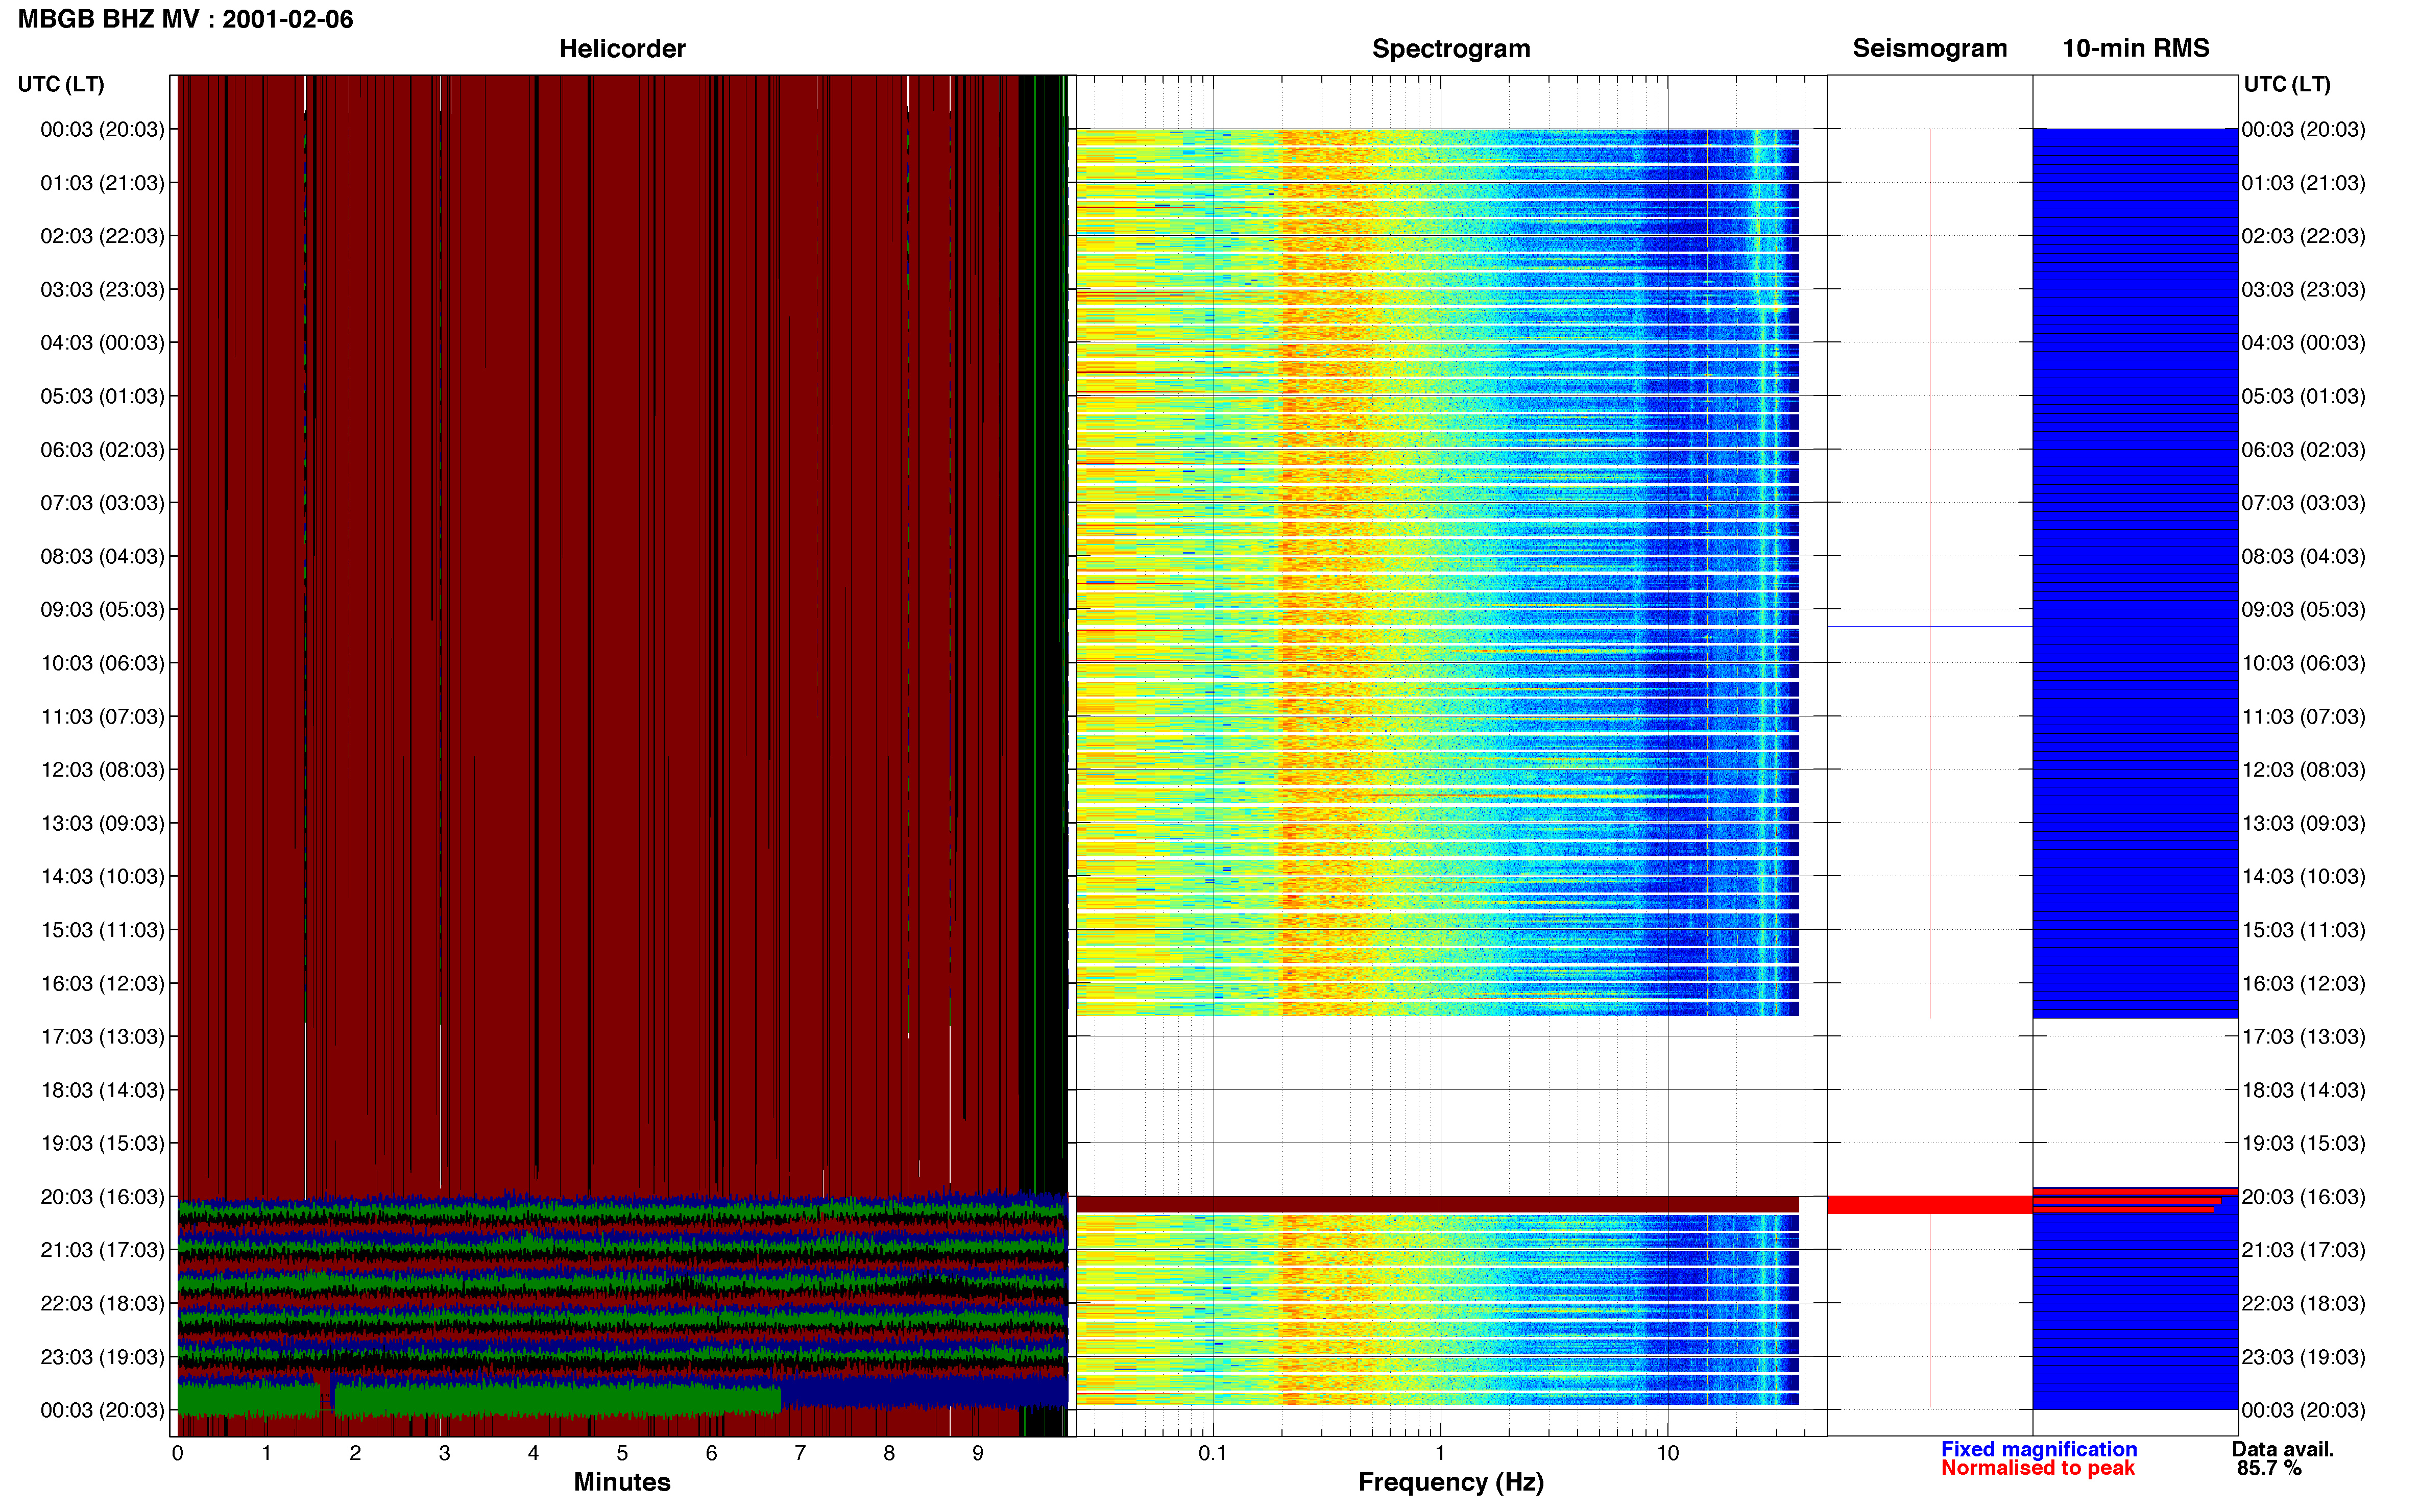The image size is (2420, 1512).
Task: Click the '10-min RMS' panel heading
Action: click(2135, 48)
